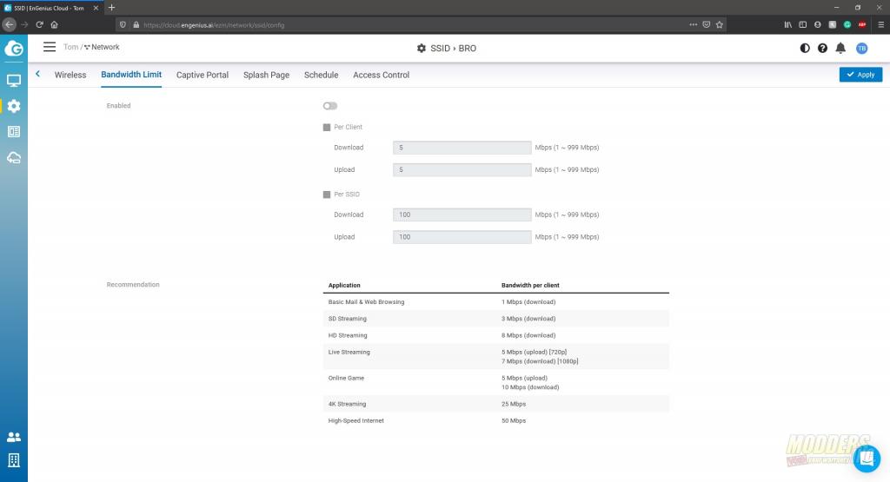Click the settings gear sidebar icon
The height and width of the screenshot is (482, 890).
pos(13,106)
